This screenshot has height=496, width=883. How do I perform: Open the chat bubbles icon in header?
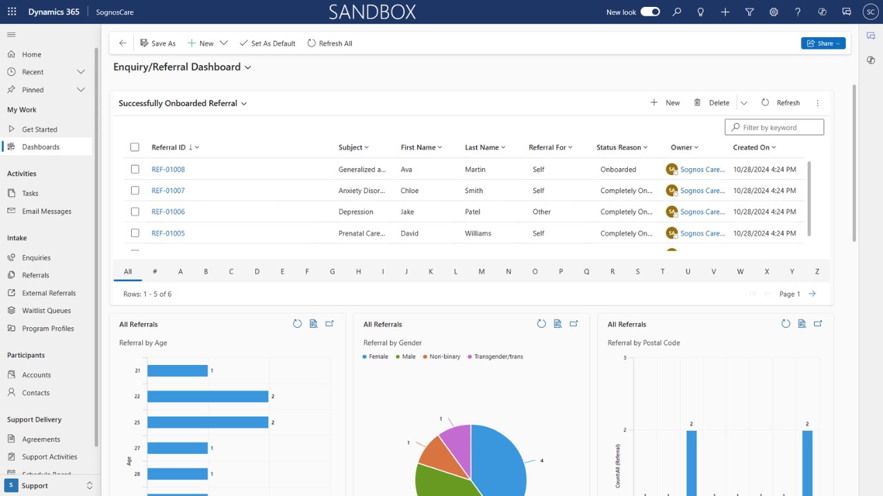coord(846,12)
